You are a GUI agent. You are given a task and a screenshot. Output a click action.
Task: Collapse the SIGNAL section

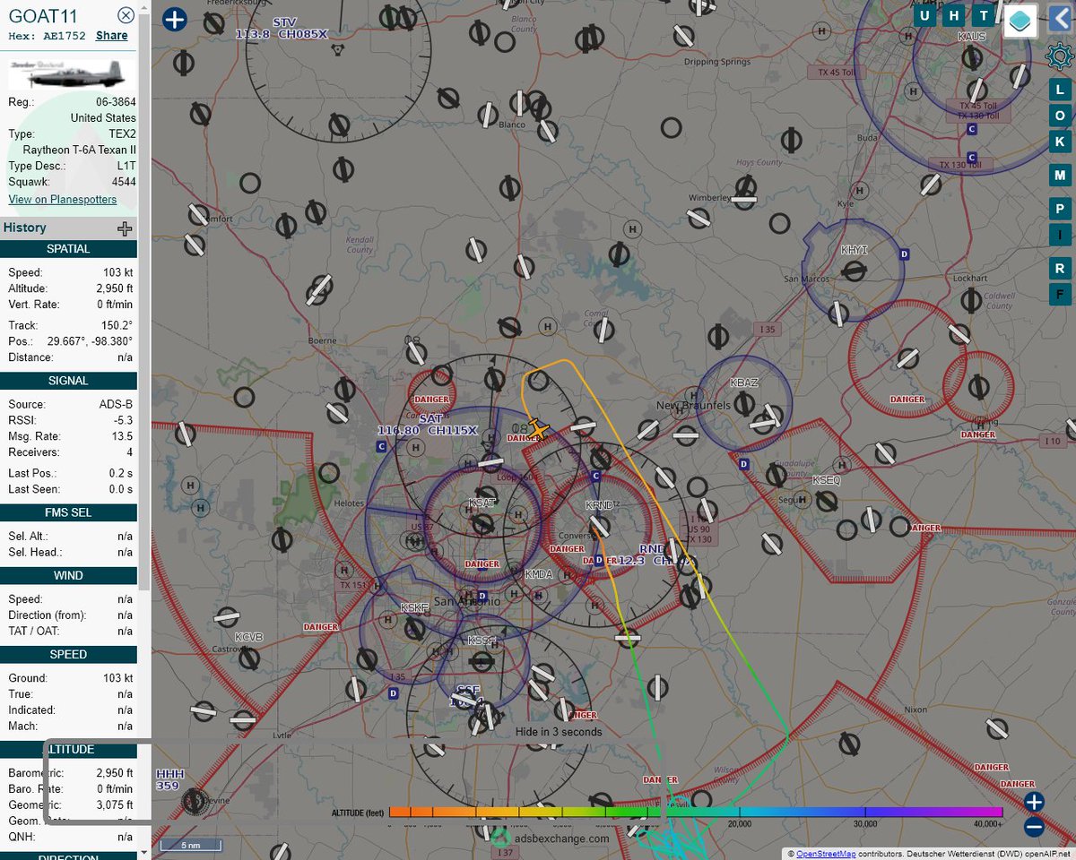coord(68,381)
